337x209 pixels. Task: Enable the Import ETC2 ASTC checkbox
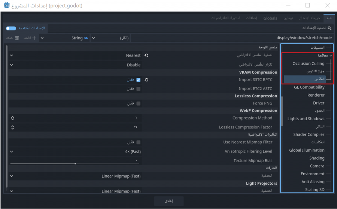tap(139, 89)
